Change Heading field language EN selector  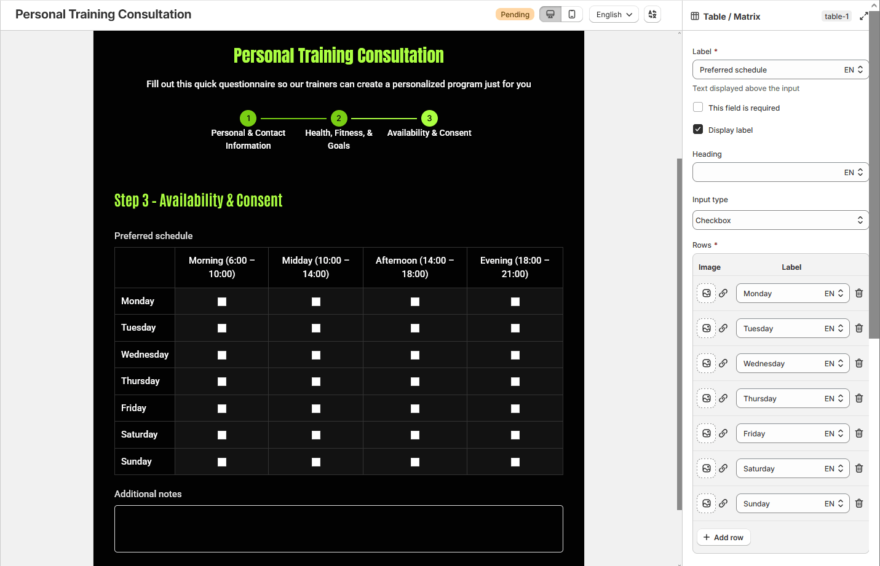[x=854, y=172]
